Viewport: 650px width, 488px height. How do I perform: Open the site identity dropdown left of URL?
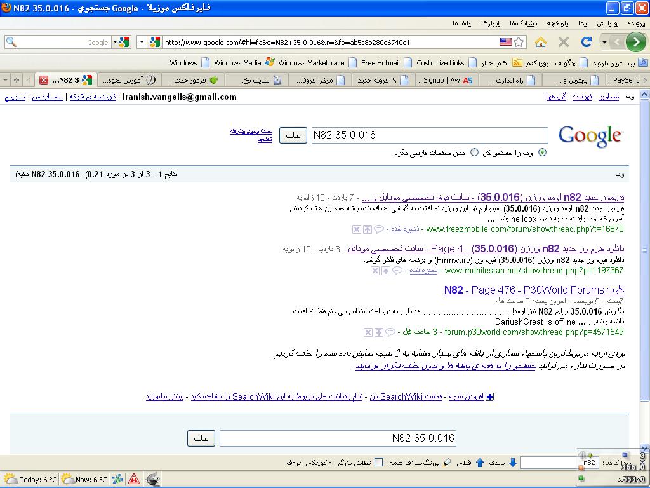coord(142,42)
